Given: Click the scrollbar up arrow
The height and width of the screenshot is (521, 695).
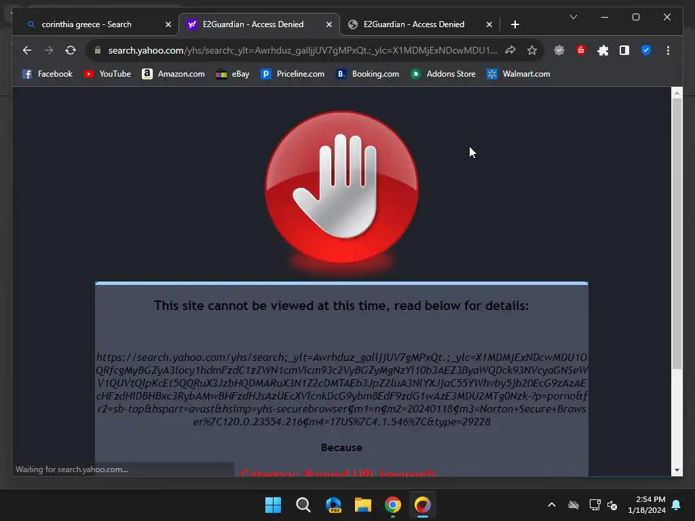Looking at the screenshot, I should click(677, 93).
